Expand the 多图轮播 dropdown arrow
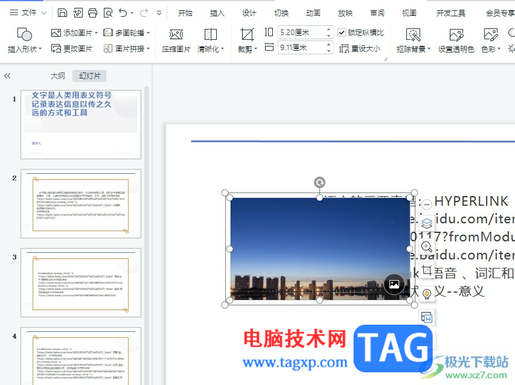 [x=149, y=33]
